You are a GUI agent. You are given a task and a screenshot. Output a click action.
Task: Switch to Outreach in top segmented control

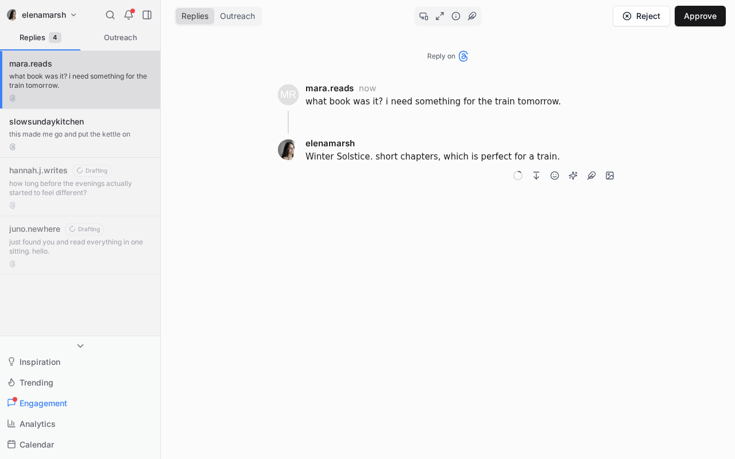237,16
